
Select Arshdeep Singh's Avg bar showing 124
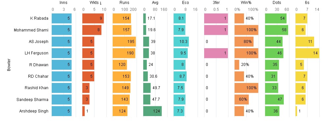point(152,111)
